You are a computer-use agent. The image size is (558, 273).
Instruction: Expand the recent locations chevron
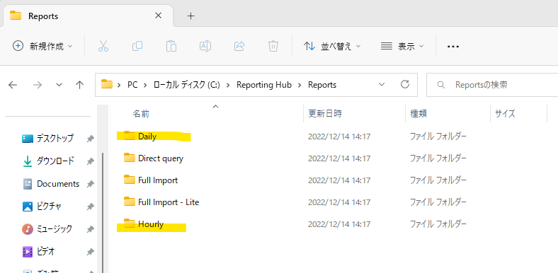click(x=59, y=85)
